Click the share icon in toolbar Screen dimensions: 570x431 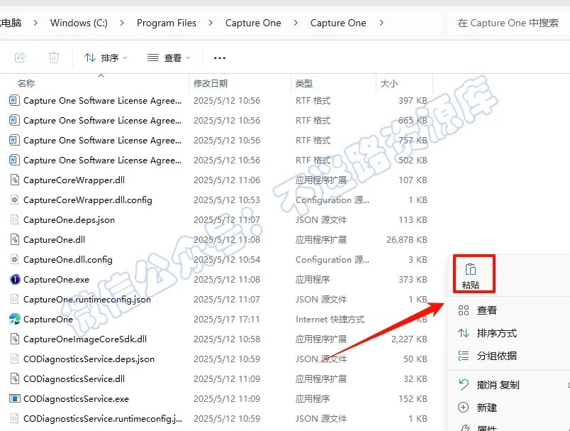[x=20, y=58]
